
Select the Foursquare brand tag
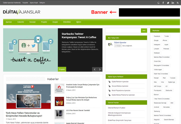click(157, 90)
